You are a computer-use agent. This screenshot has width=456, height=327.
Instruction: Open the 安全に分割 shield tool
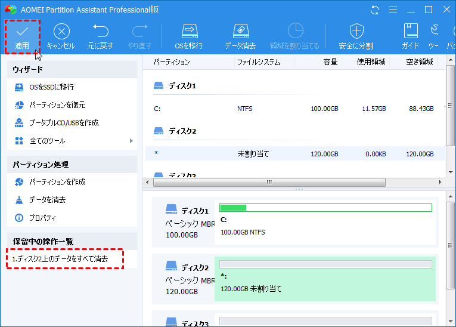pyautogui.click(x=356, y=36)
